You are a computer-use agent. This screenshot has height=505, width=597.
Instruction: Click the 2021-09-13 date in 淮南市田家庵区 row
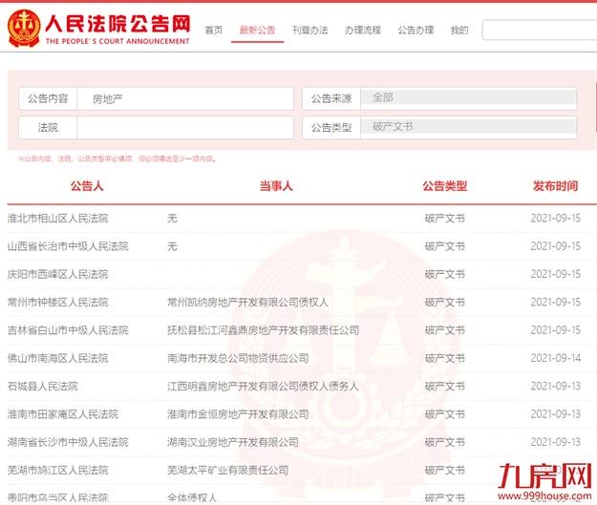pyautogui.click(x=556, y=414)
